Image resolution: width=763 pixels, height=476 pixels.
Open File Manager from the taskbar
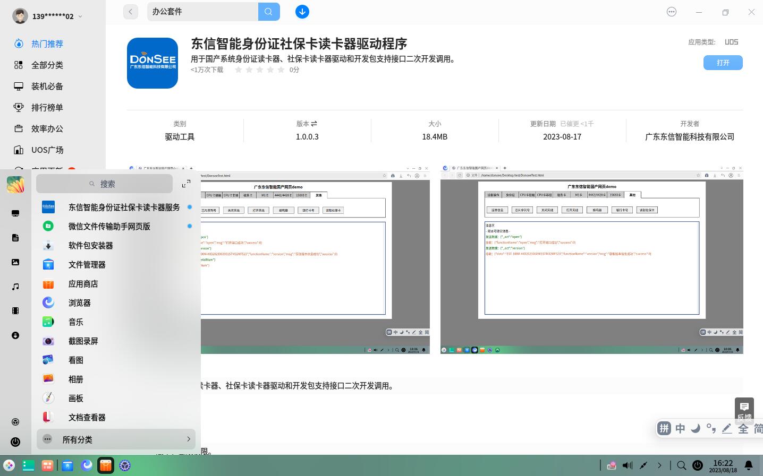tap(67, 465)
